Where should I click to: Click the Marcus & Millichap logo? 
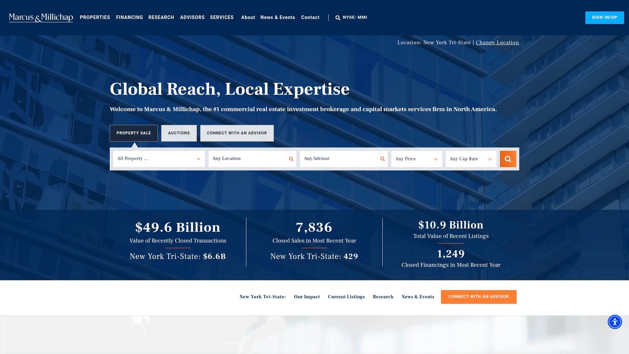click(x=40, y=17)
